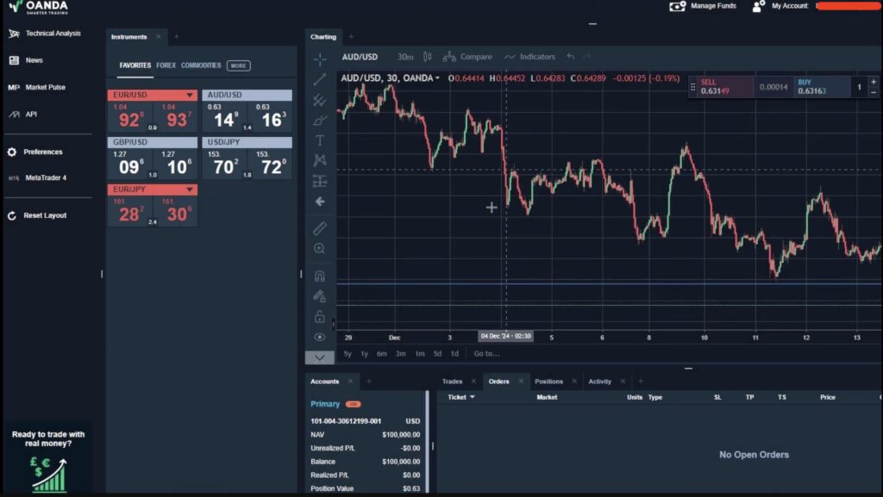Select the XABCD pattern tool
The height and width of the screenshot is (497, 883).
pos(320,161)
